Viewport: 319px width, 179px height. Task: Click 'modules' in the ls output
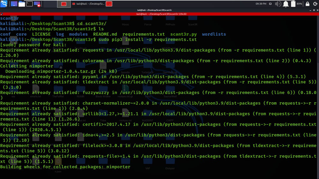coord(78,34)
